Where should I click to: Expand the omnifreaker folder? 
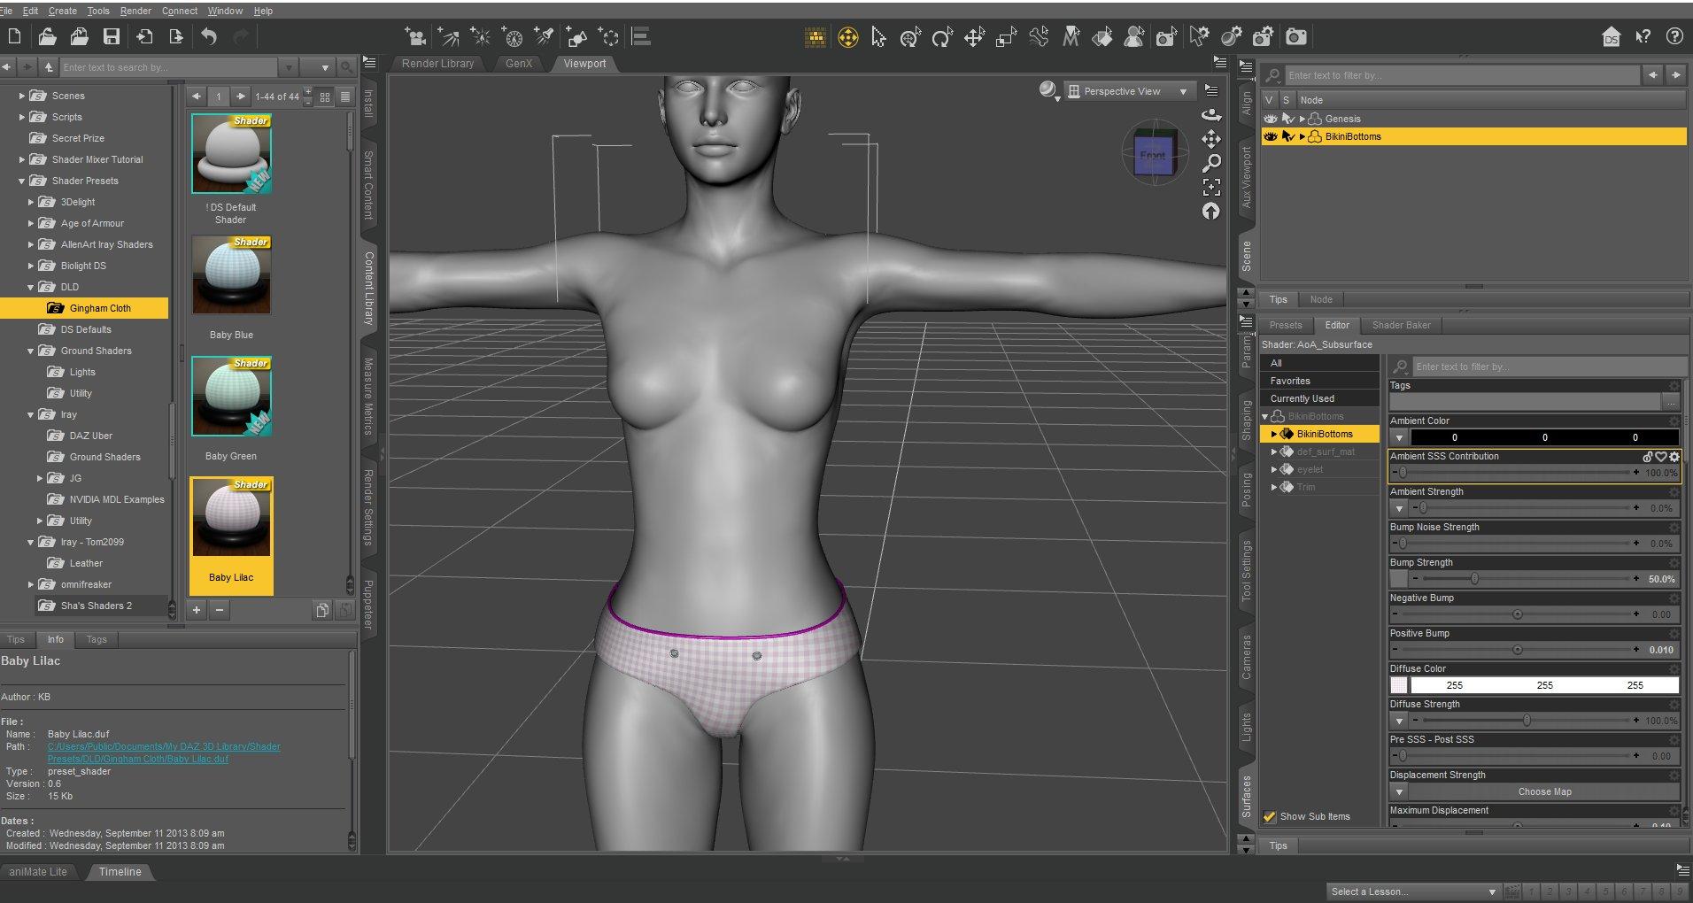tap(30, 584)
